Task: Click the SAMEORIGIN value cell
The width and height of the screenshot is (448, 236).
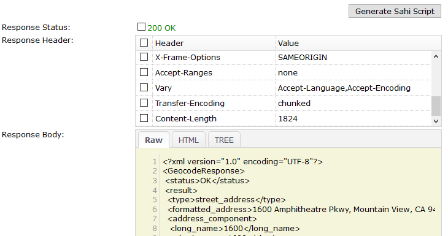Action: tap(353, 58)
